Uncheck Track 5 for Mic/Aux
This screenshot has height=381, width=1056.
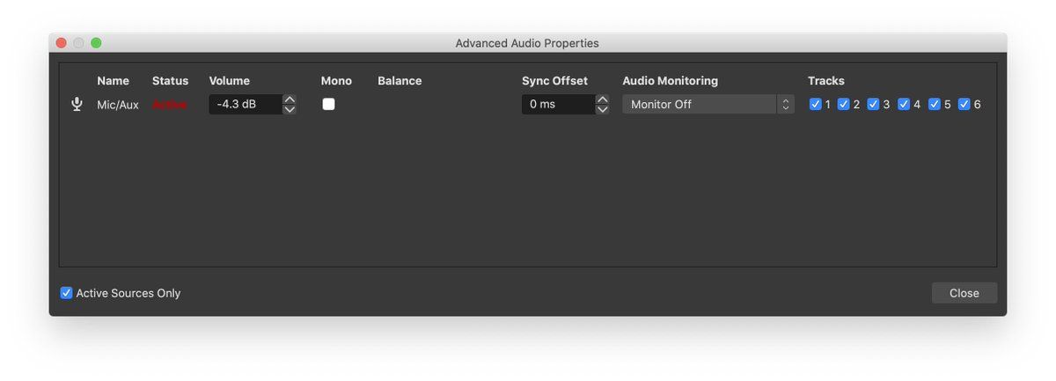[x=935, y=104]
